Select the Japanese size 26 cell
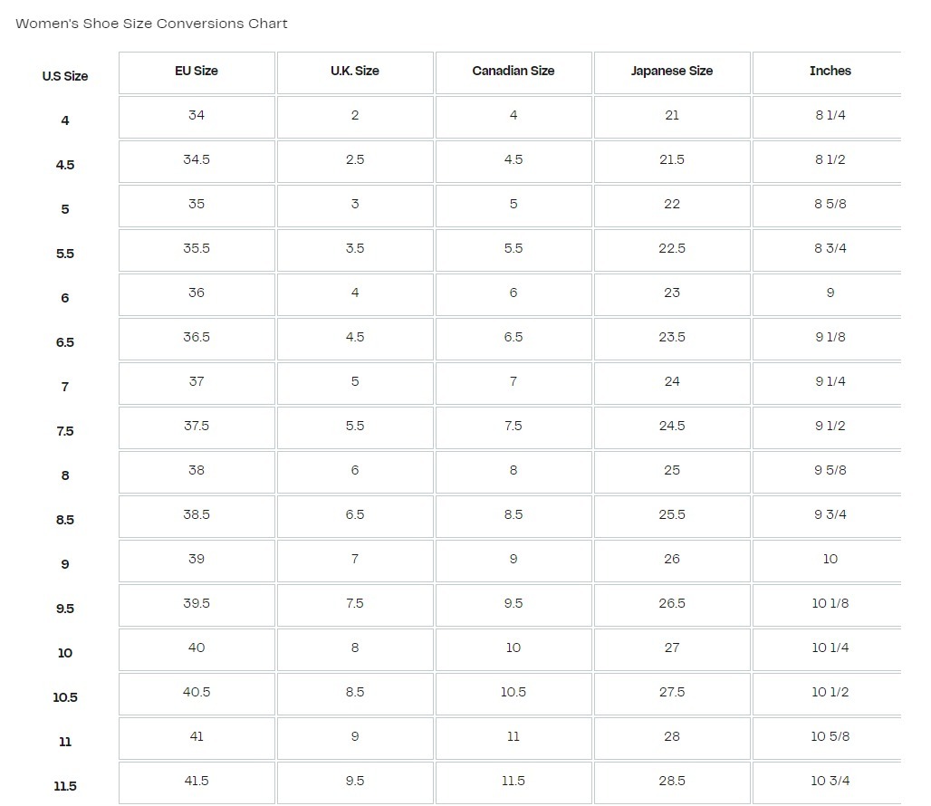The height and width of the screenshot is (806, 931). pos(672,559)
